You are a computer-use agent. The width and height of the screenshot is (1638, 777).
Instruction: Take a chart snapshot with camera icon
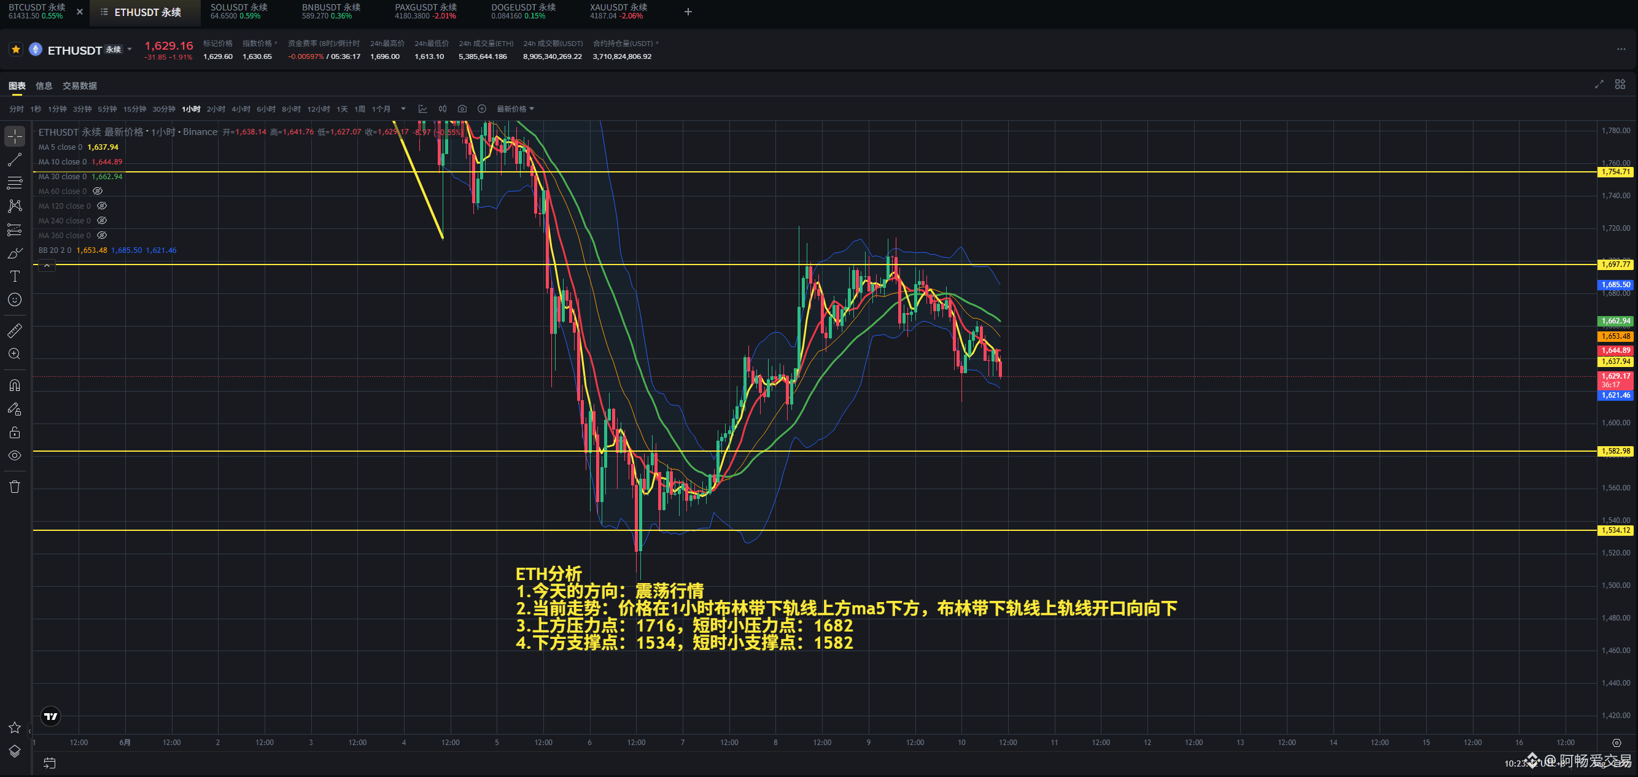coord(462,109)
